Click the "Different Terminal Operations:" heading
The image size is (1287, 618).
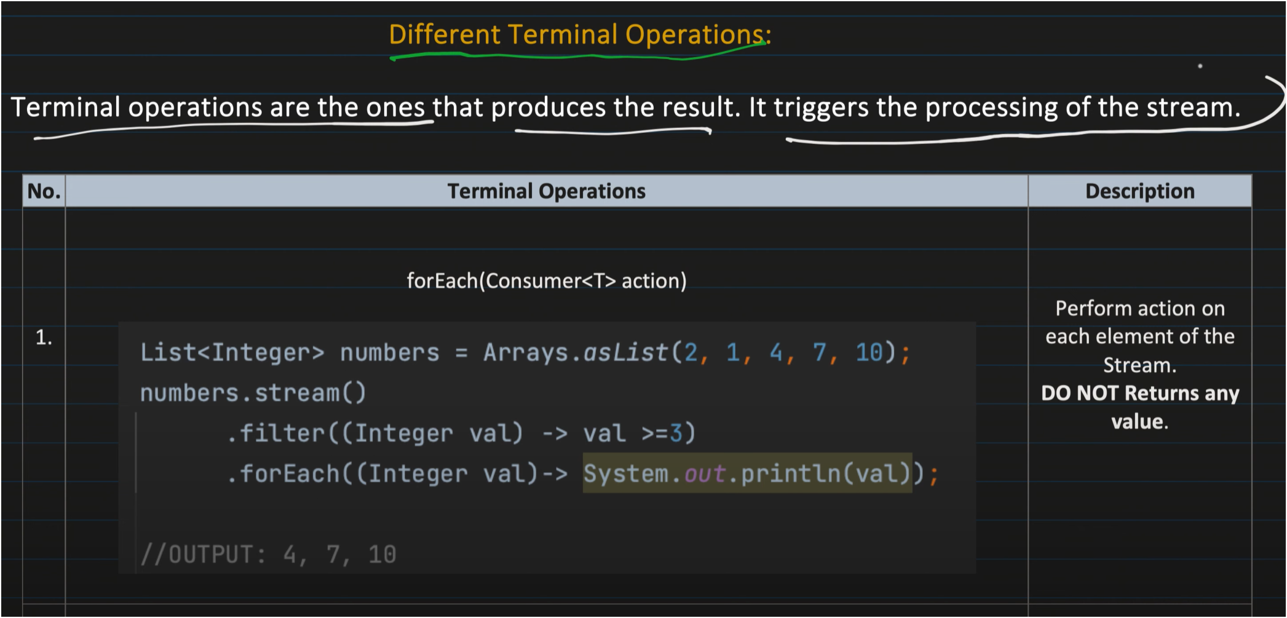(x=579, y=34)
